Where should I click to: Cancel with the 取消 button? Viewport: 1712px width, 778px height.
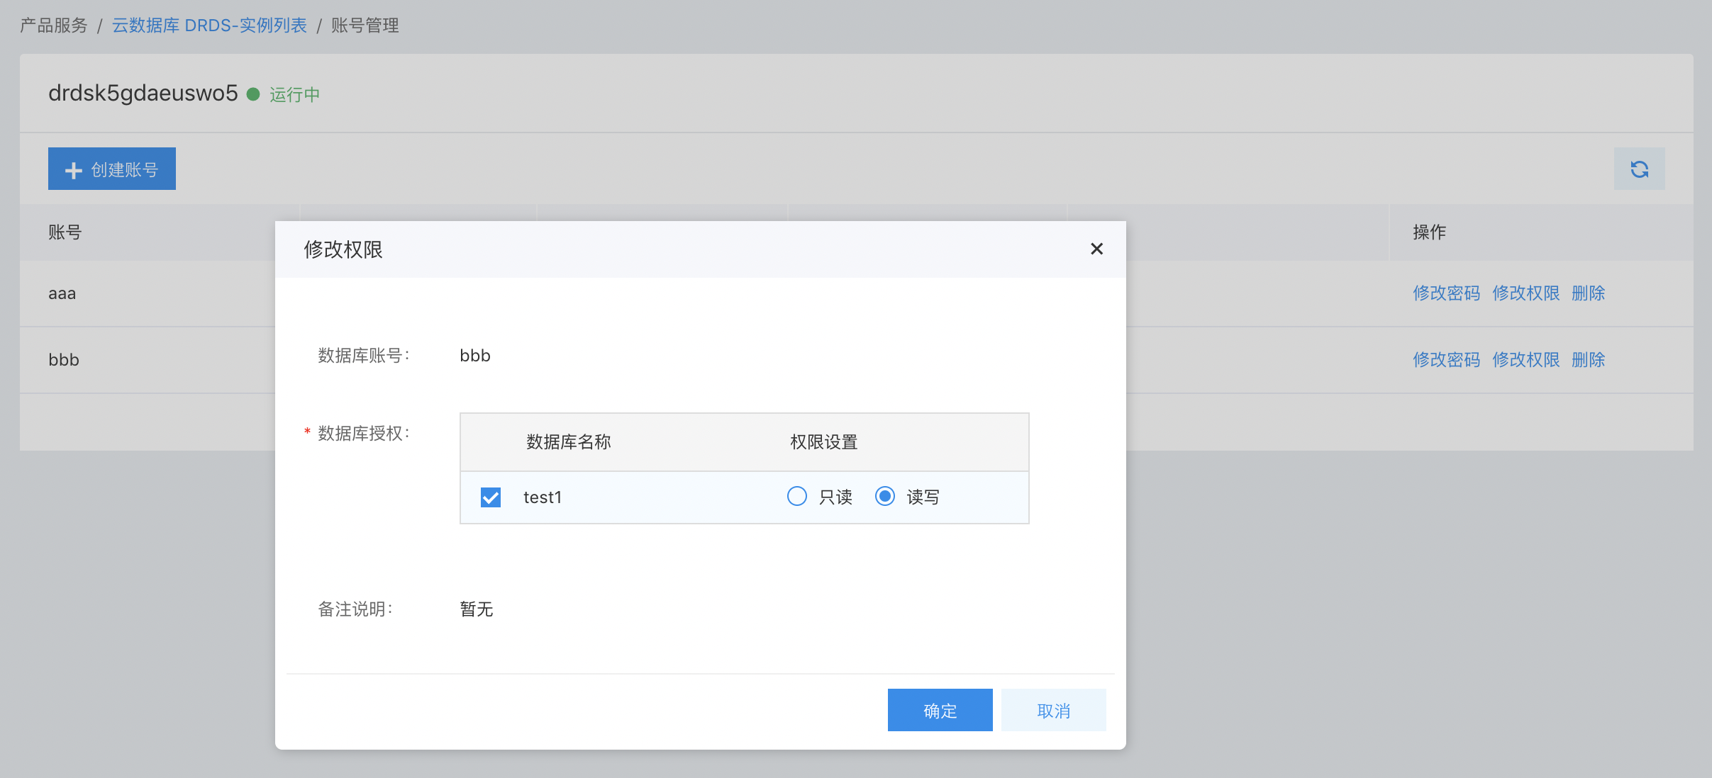point(1053,710)
